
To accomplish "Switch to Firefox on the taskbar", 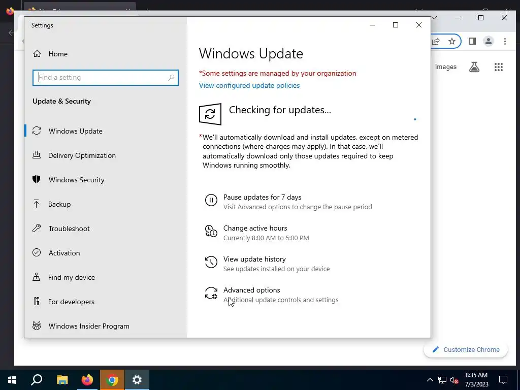I will coord(87,380).
